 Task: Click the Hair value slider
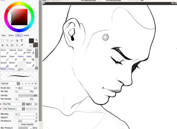[31, 104]
